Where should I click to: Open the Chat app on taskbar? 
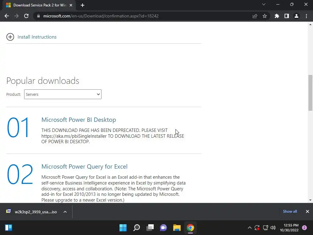163,228
